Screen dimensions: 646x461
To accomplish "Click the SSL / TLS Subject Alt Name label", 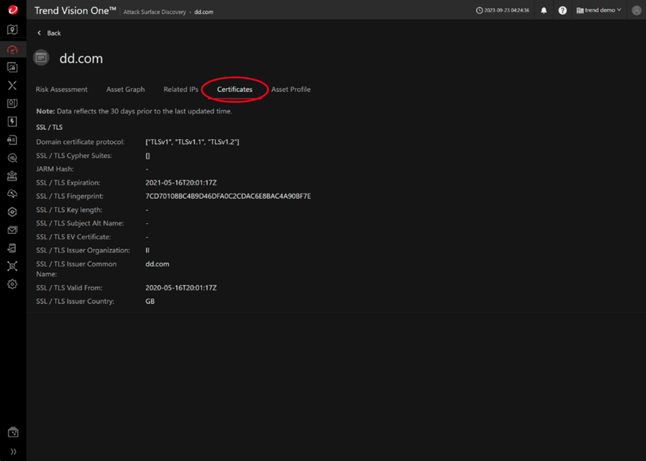I will click(x=80, y=224).
